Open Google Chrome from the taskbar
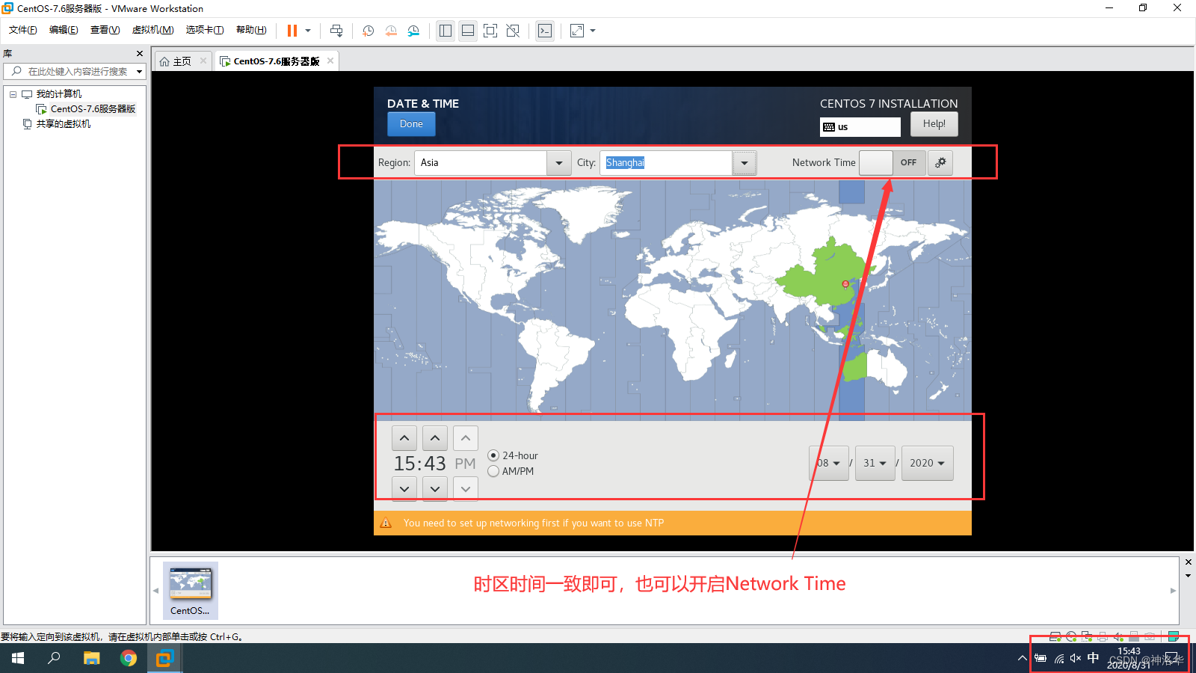This screenshot has width=1196, height=673. [x=129, y=658]
